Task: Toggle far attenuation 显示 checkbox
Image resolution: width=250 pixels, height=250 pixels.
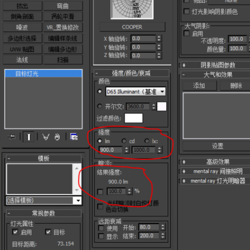Action: point(101,236)
